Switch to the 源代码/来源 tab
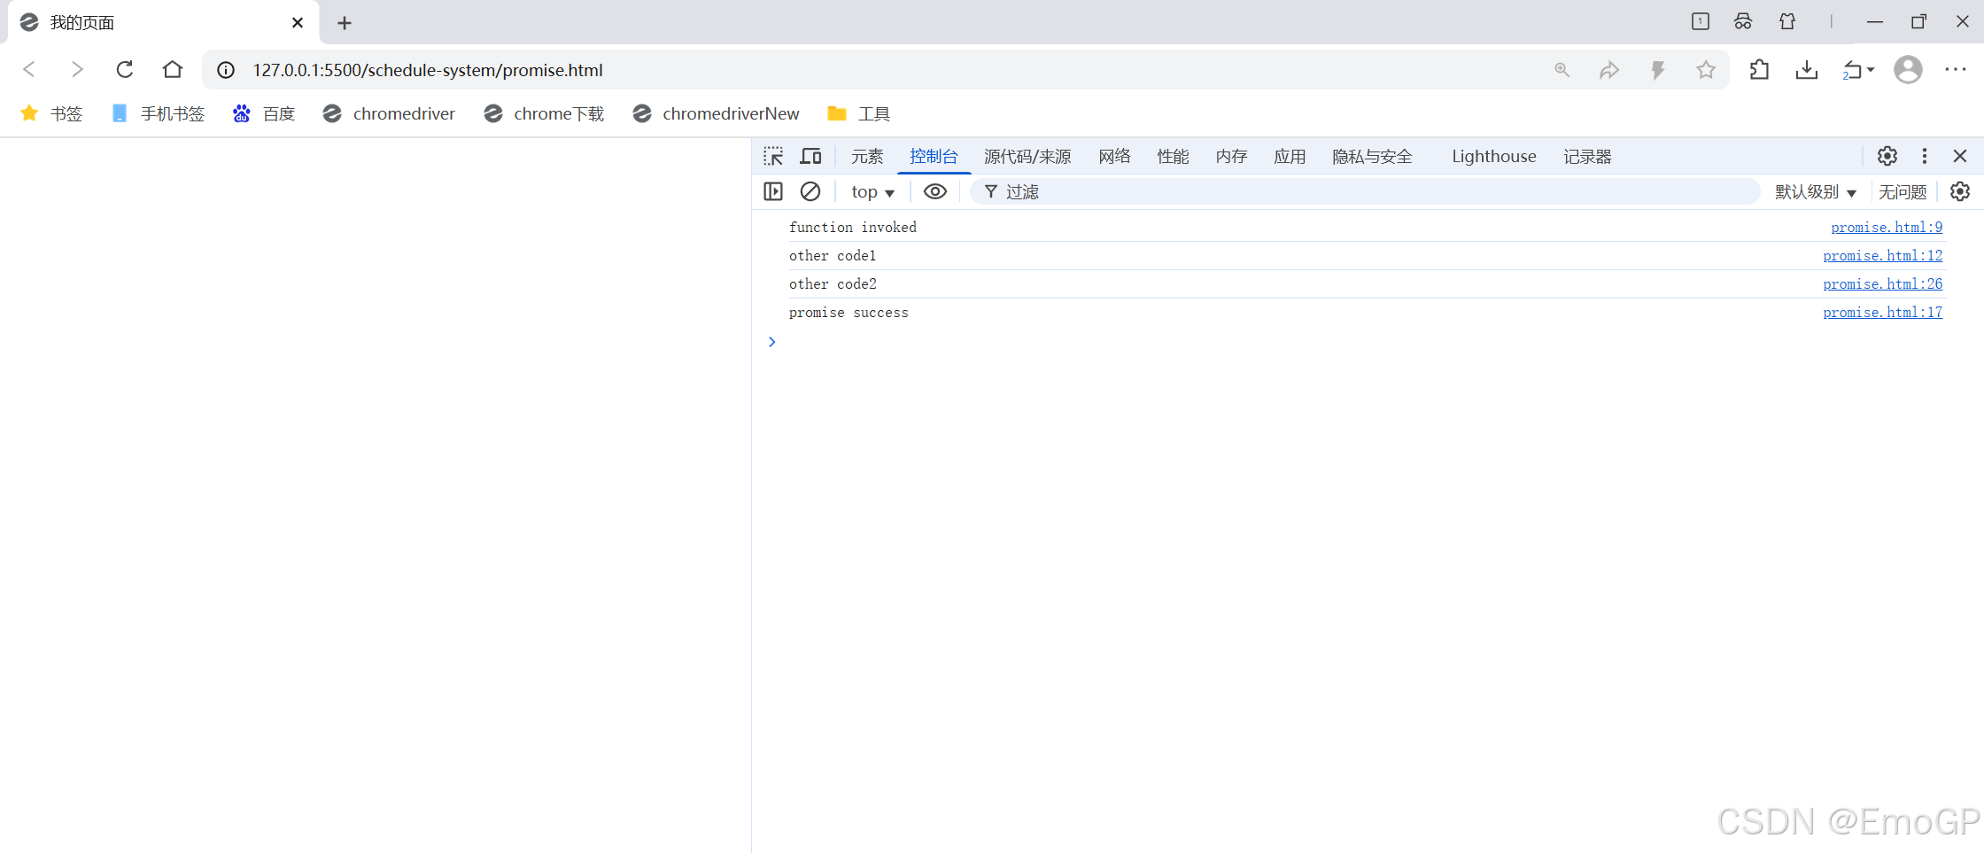The height and width of the screenshot is (853, 1984). click(x=1027, y=157)
